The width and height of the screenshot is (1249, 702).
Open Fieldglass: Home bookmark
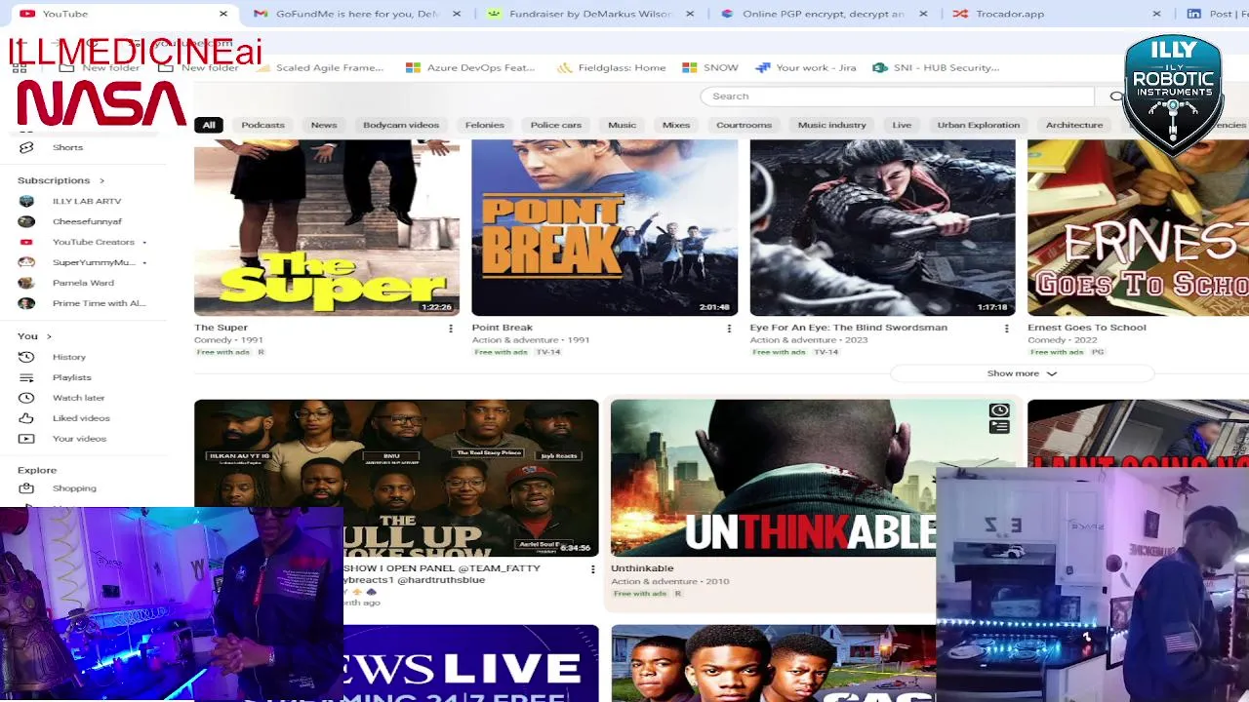pyautogui.click(x=612, y=68)
